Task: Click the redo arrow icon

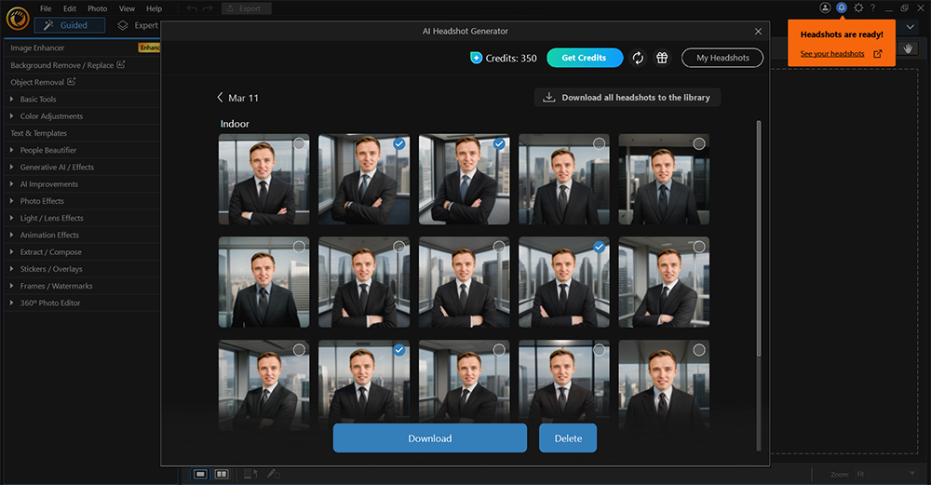Action: click(208, 8)
